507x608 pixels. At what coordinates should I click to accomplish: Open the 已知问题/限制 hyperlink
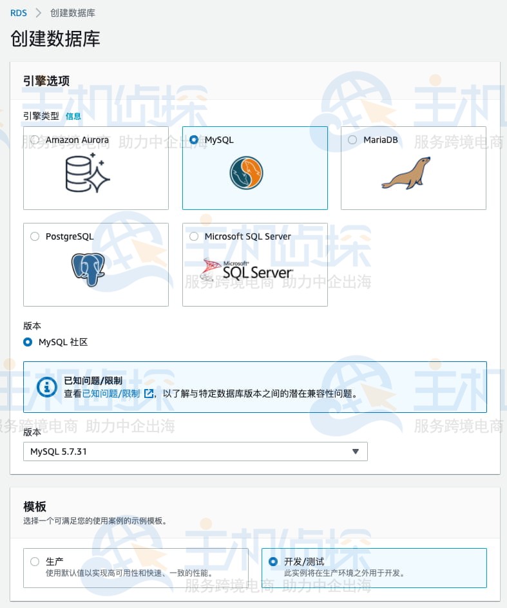click(x=111, y=394)
